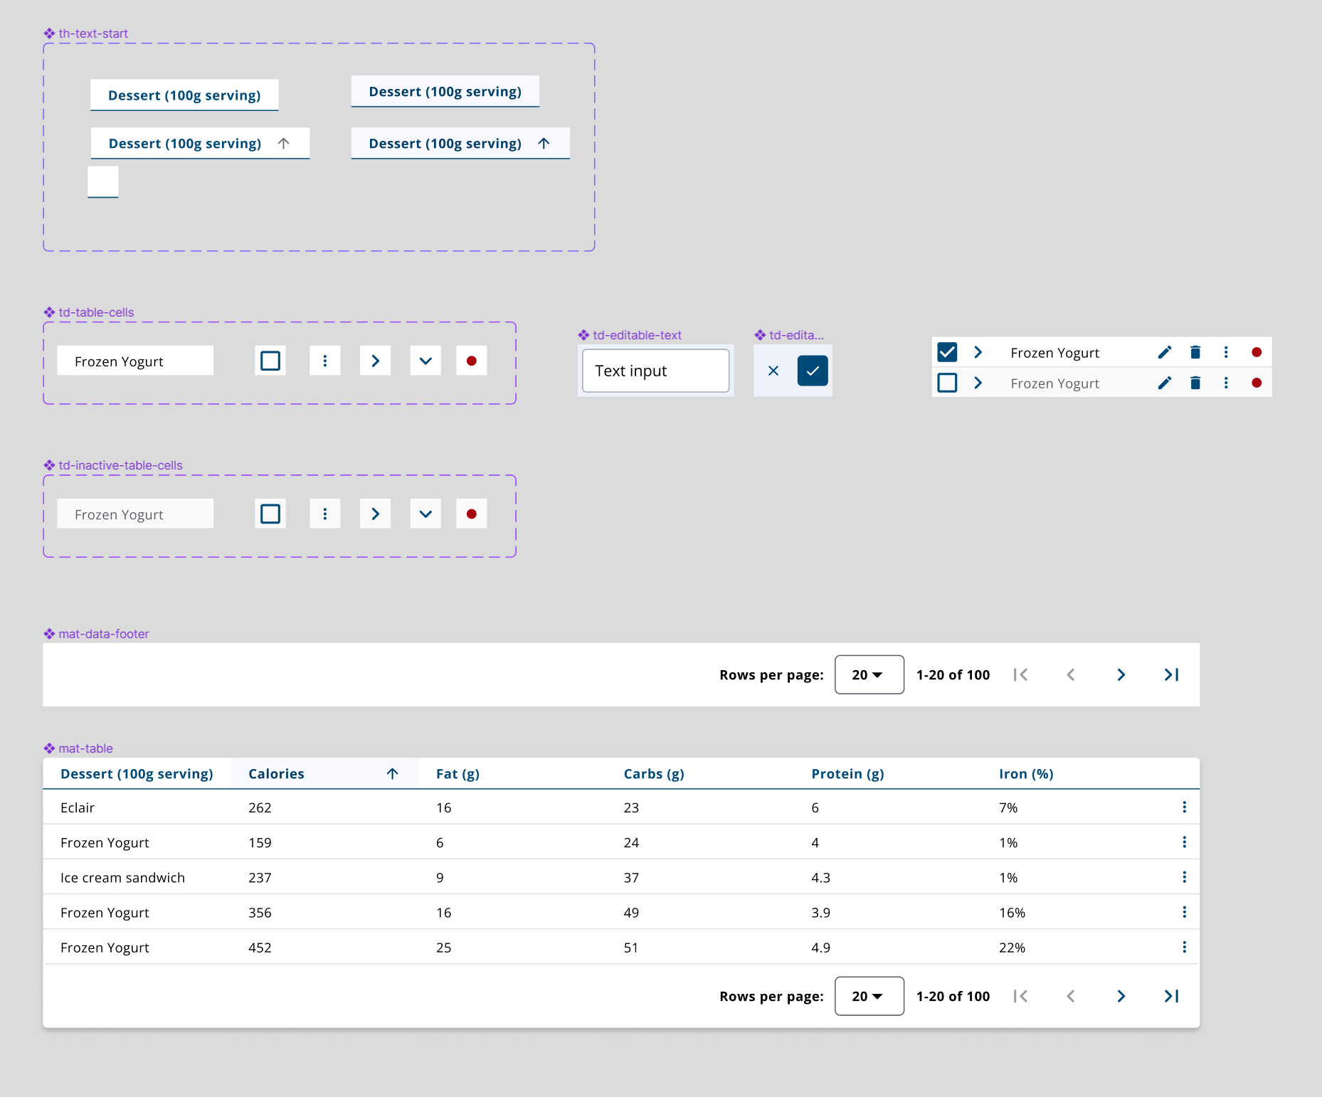Open rows per page dropdown in mat-data-footer
1322x1097 pixels.
pyautogui.click(x=869, y=674)
